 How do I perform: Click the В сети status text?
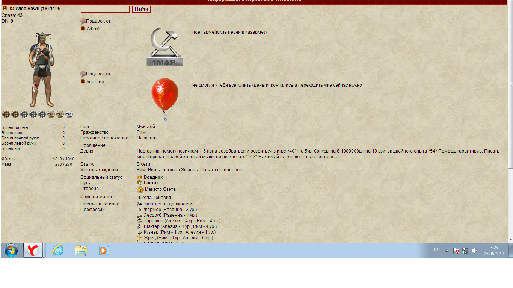pyautogui.click(x=143, y=164)
